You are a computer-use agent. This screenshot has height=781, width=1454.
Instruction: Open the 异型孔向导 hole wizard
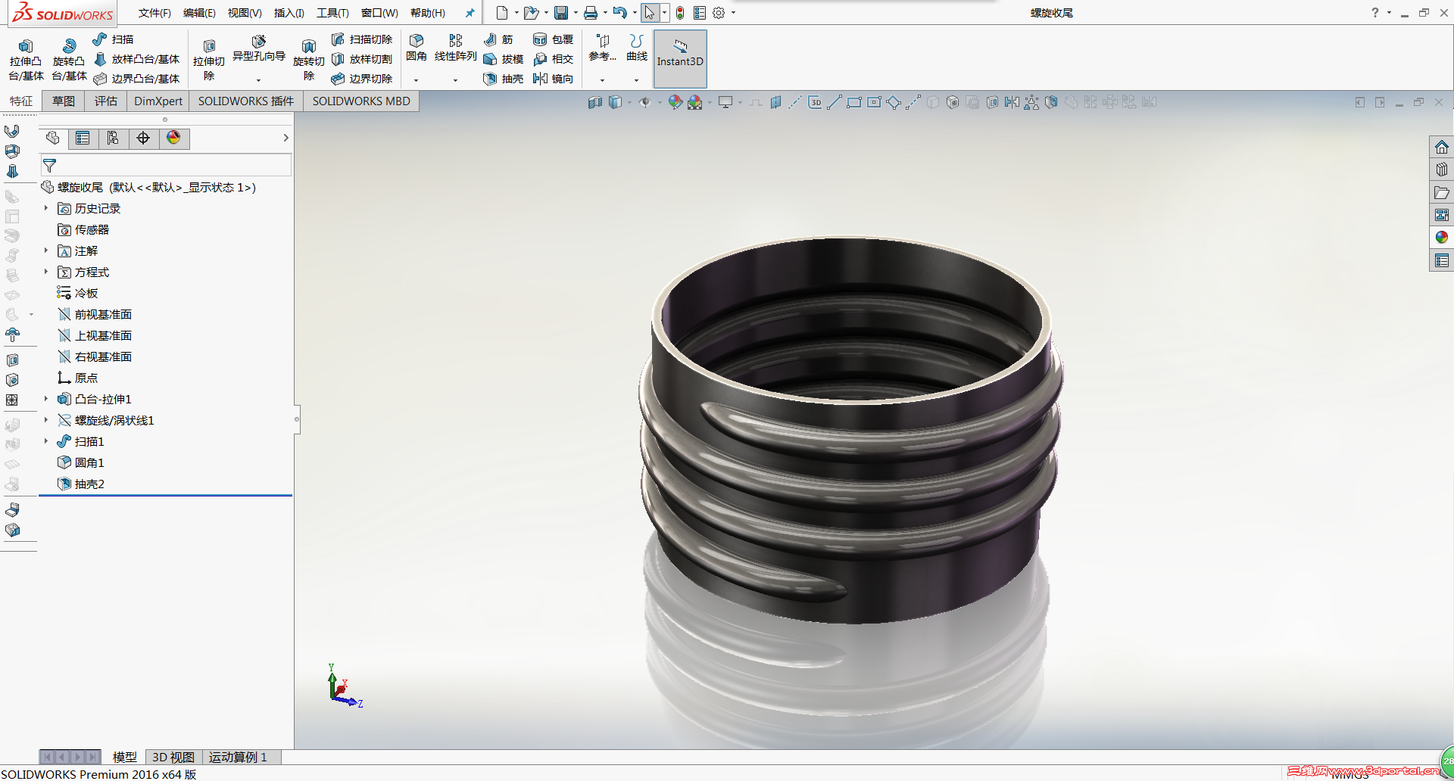point(259,49)
